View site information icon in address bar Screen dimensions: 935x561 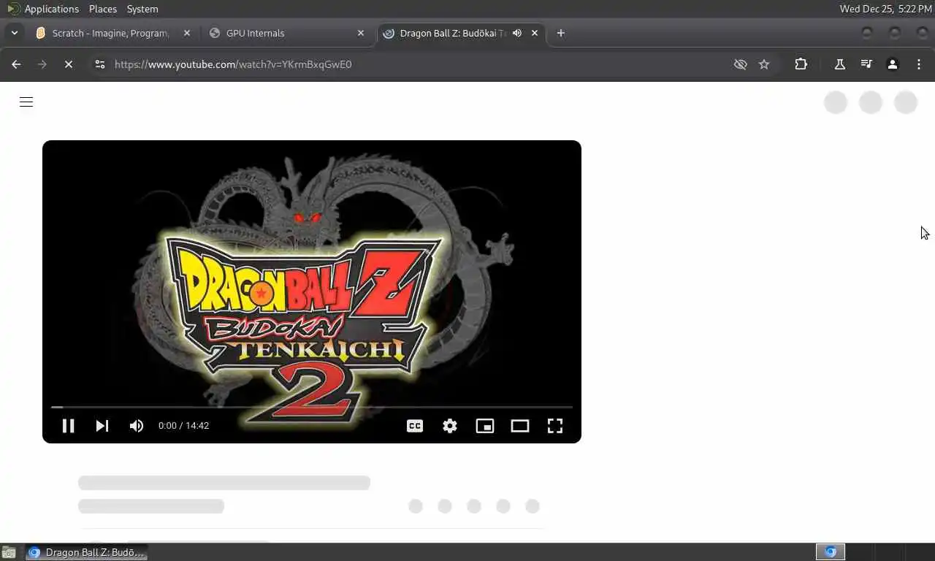(100, 64)
